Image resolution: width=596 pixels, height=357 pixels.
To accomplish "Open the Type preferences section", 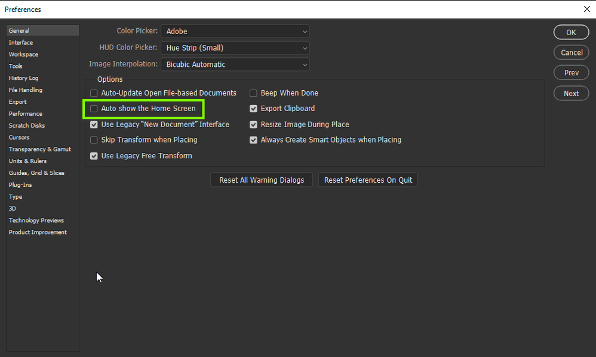I will click(15, 196).
